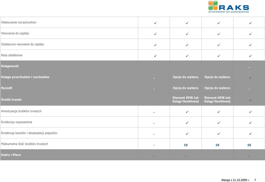The image size is (265, 182).
Task: Click last checkmark in 'Ewidencja wyposażenia' row
Action: pos(250,123)
